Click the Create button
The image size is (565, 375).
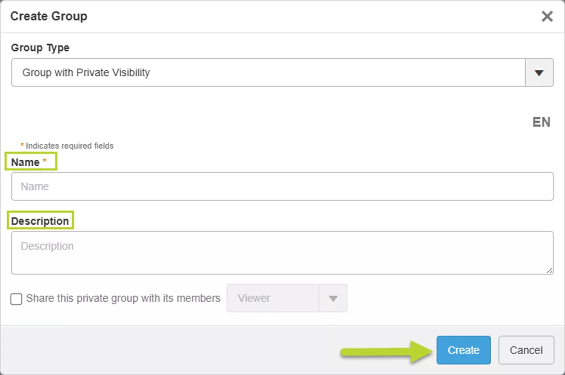(x=463, y=350)
